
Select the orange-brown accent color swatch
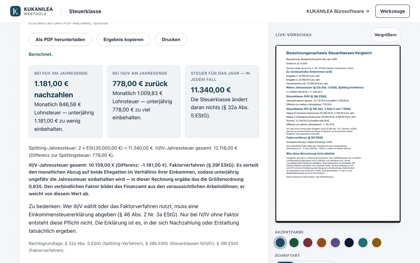(322, 243)
